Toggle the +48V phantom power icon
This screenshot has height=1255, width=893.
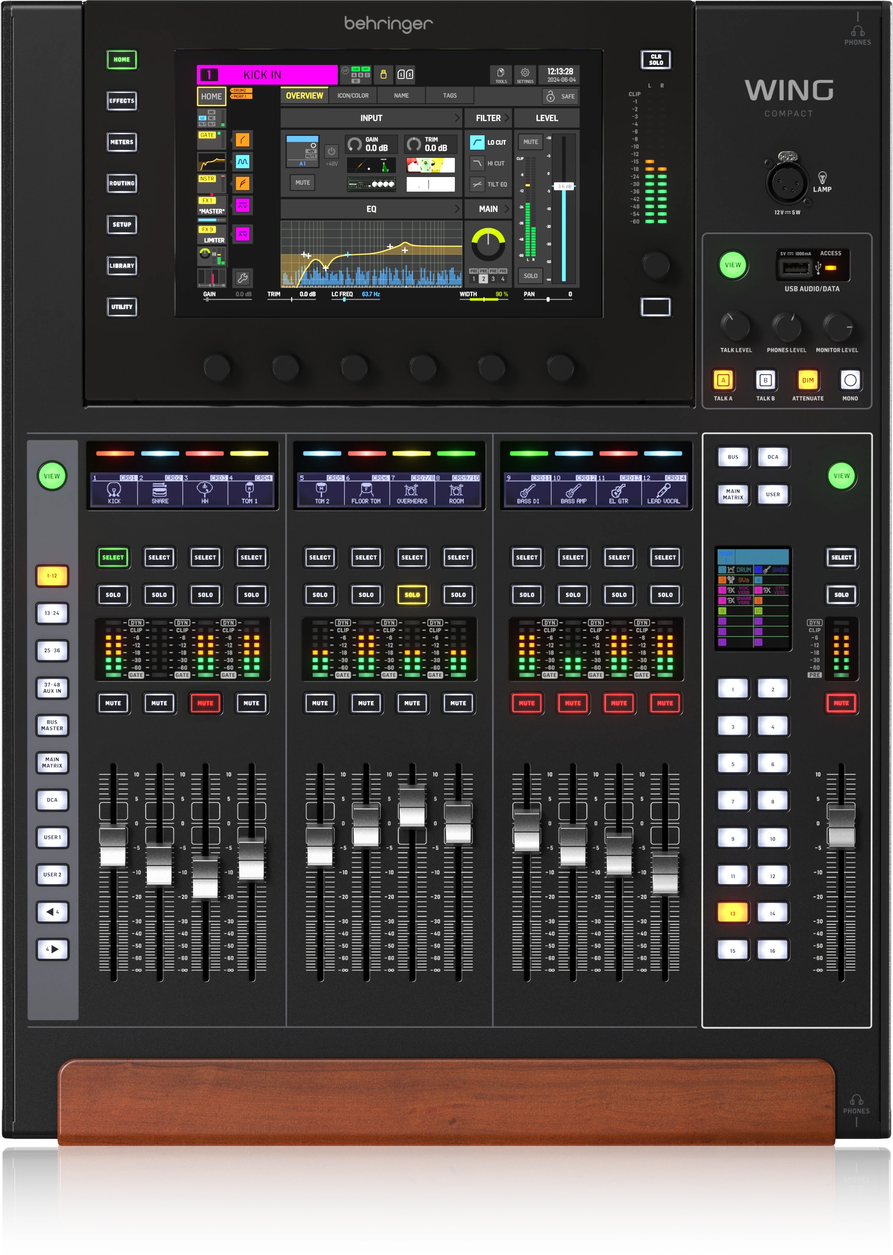331,151
